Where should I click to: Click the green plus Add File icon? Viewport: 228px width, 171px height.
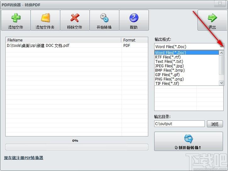[x=16, y=18]
